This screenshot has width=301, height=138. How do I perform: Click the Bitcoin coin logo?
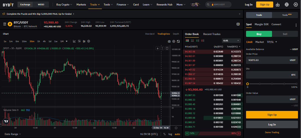click(10, 24)
